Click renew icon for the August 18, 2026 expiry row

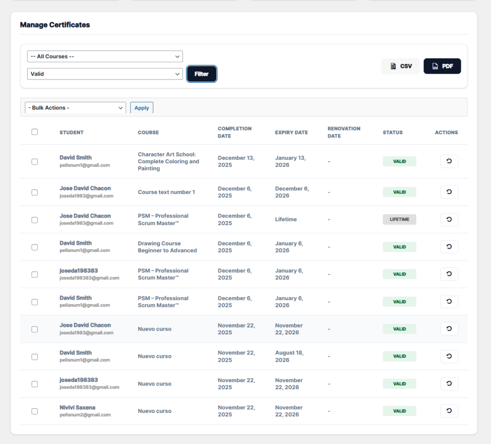[449, 356]
